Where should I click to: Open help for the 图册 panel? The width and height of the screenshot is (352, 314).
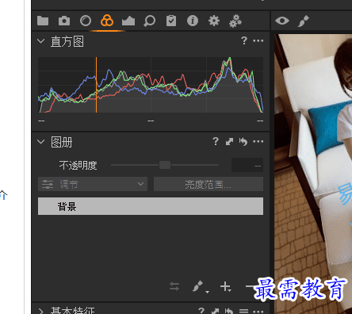[x=216, y=141]
